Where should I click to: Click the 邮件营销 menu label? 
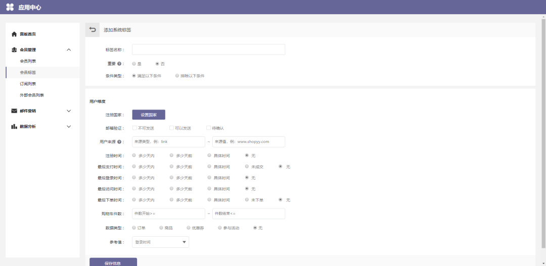click(28, 111)
